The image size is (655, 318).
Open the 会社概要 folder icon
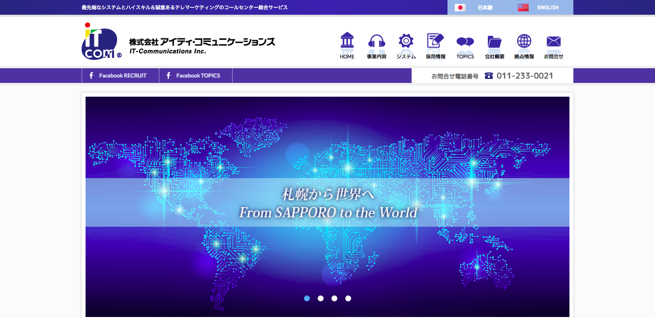pyautogui.click(x=495, y=42)
